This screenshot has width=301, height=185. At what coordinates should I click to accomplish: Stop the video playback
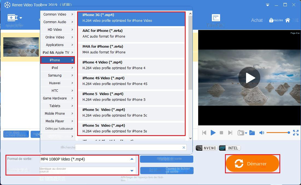coord(221,133)
